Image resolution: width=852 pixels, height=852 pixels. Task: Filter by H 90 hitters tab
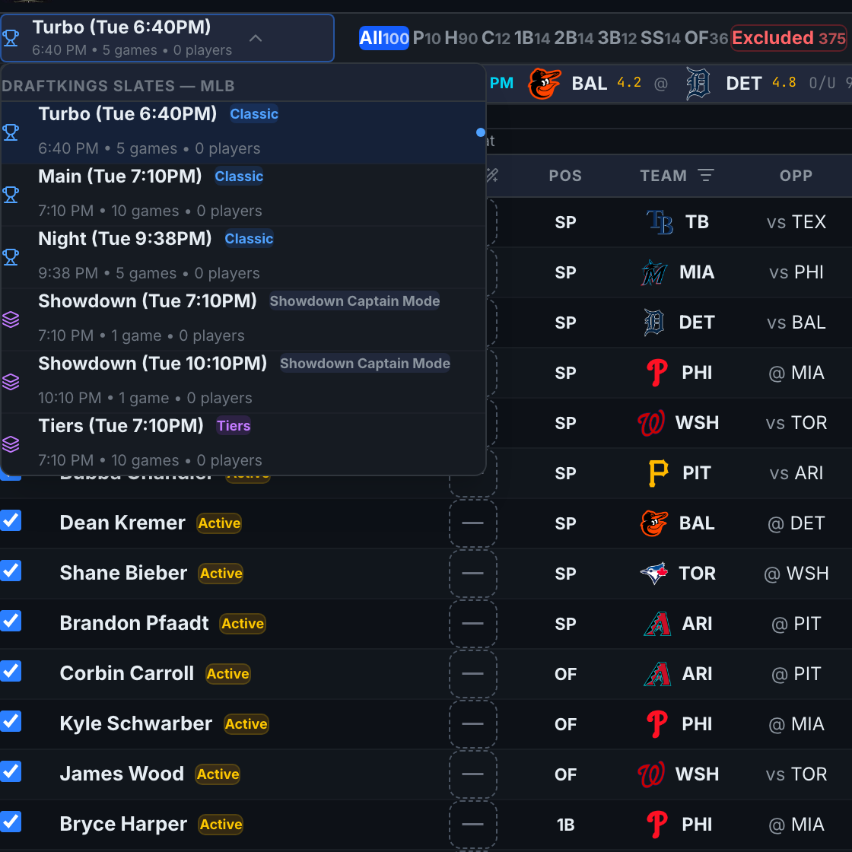coord(461,38)
